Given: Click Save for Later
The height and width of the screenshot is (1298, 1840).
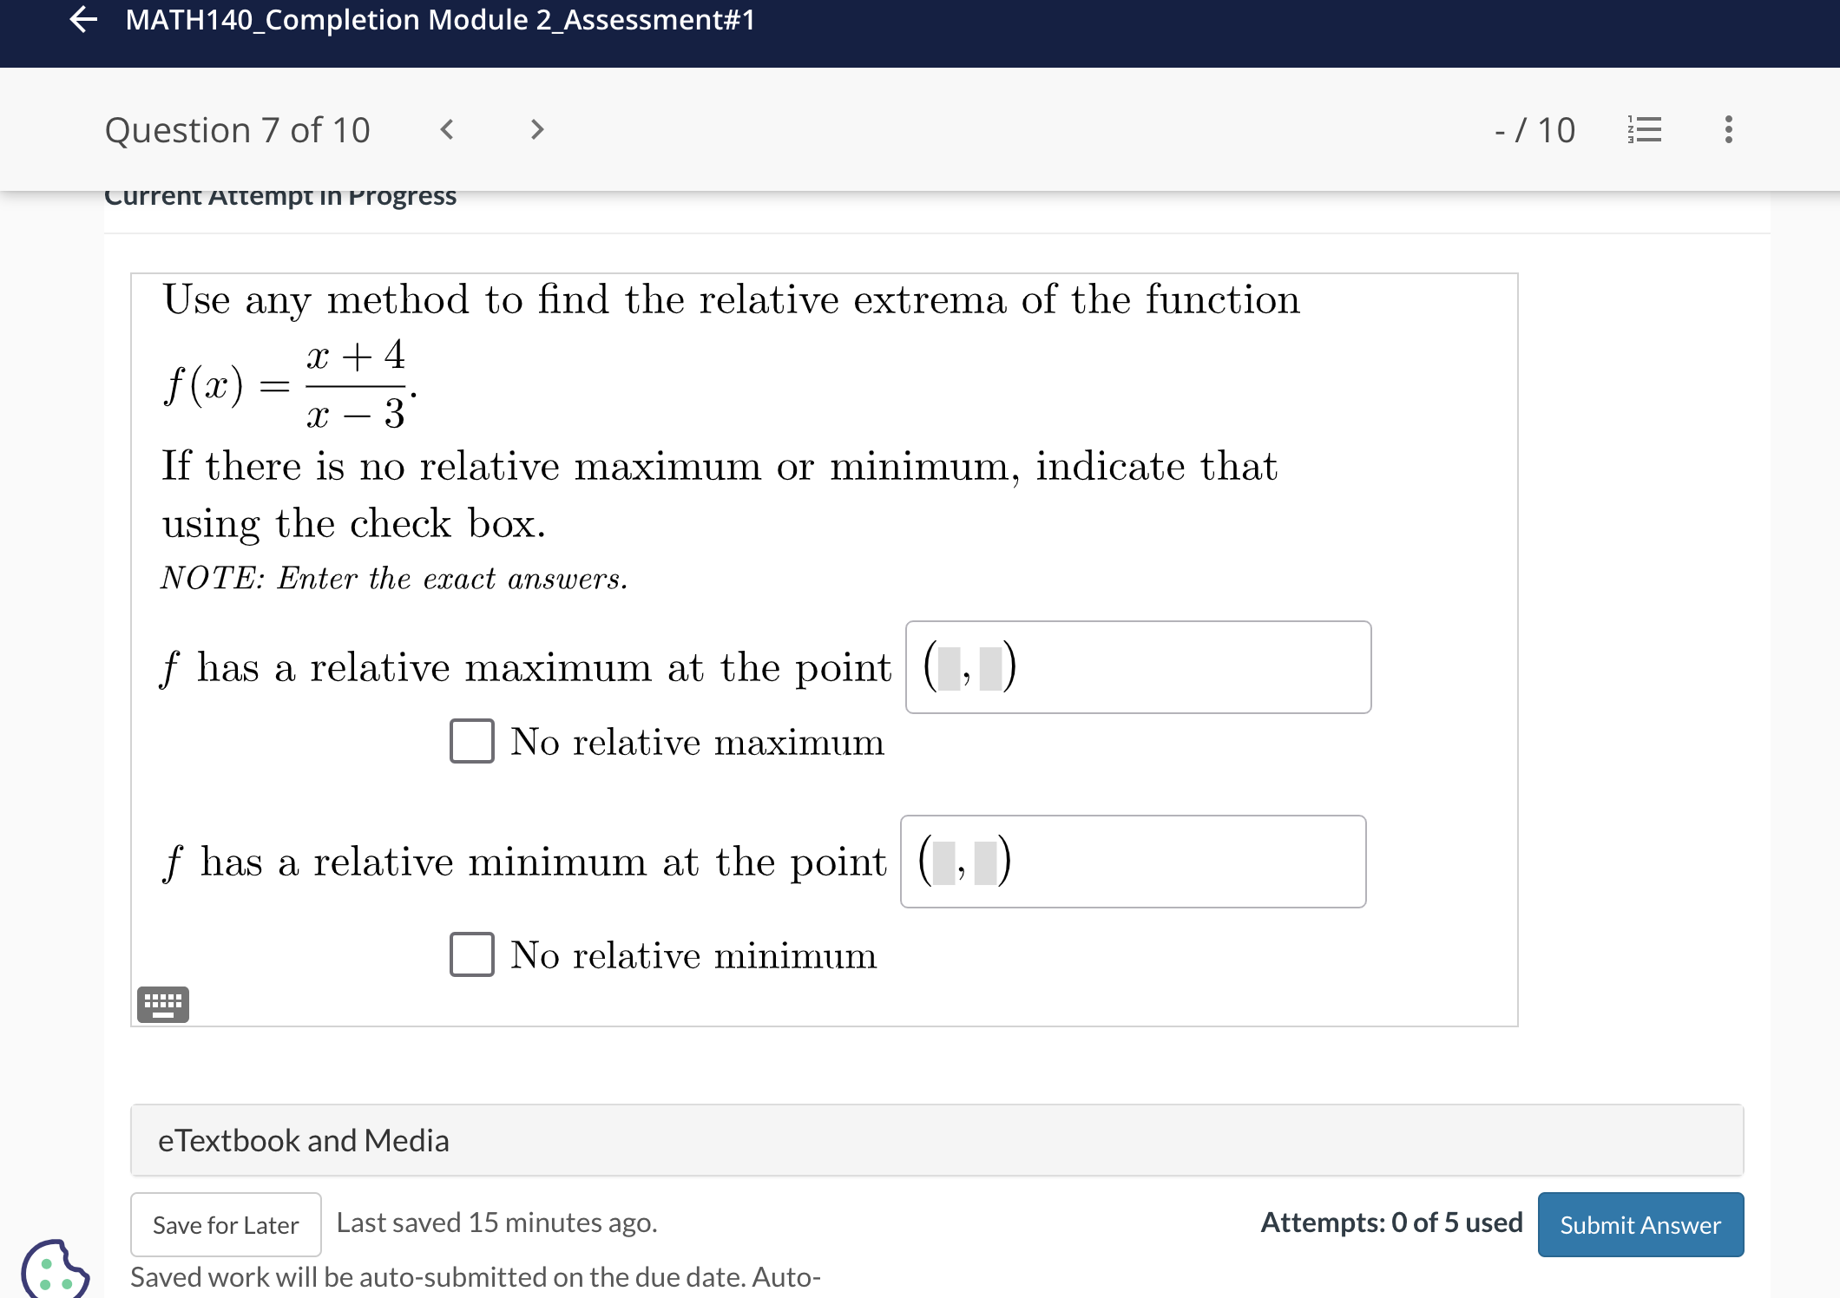Looking at the screenshot, I should click(226, 1224).
